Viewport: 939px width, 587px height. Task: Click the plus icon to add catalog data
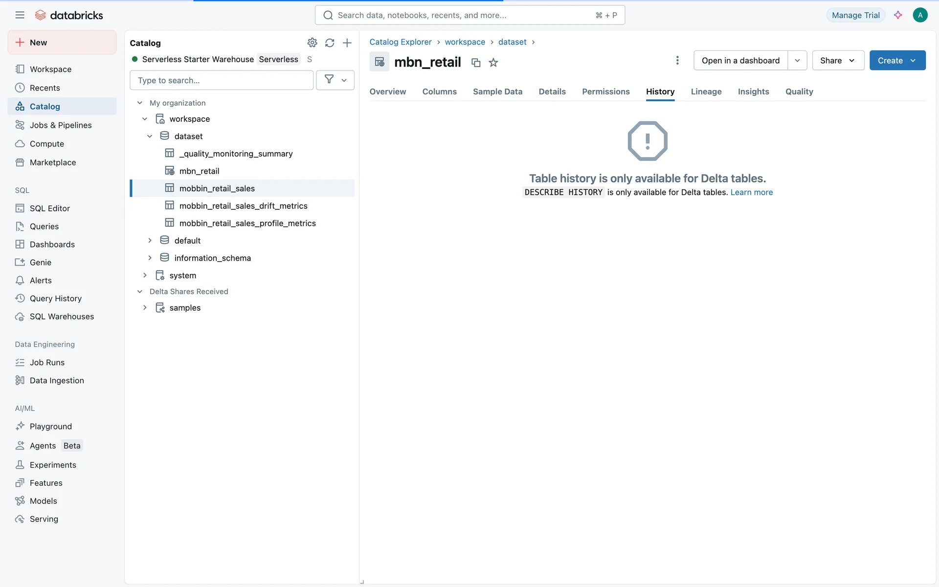tap(347, 43)
